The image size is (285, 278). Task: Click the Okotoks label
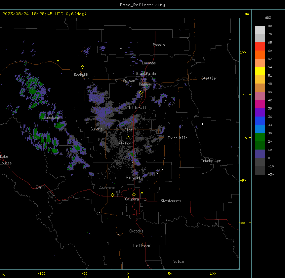pyautogui.click(x=136, y=231)
